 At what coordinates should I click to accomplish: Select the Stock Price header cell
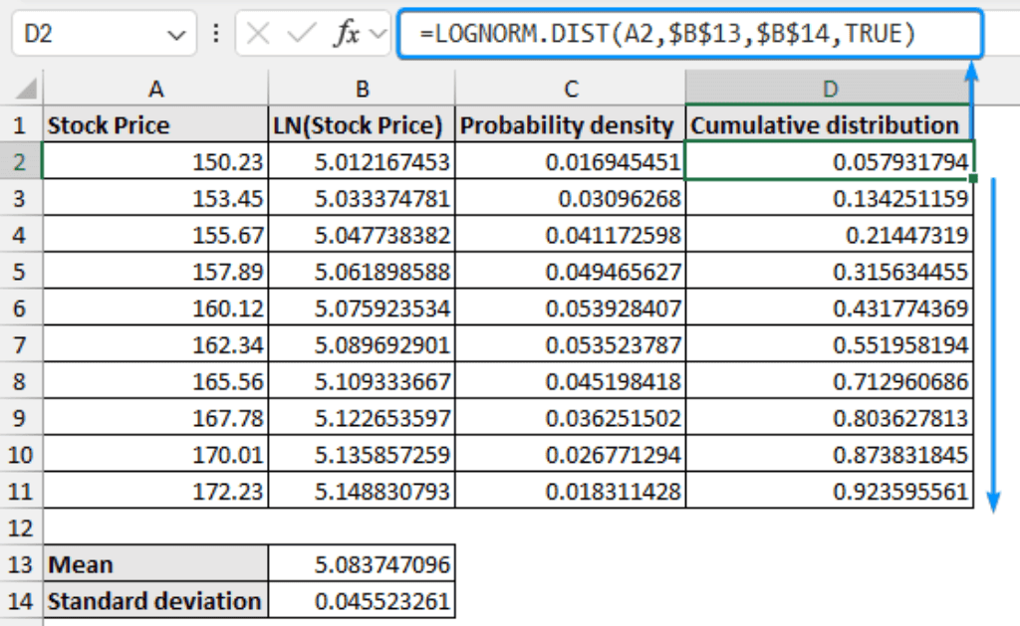[154, 124]
